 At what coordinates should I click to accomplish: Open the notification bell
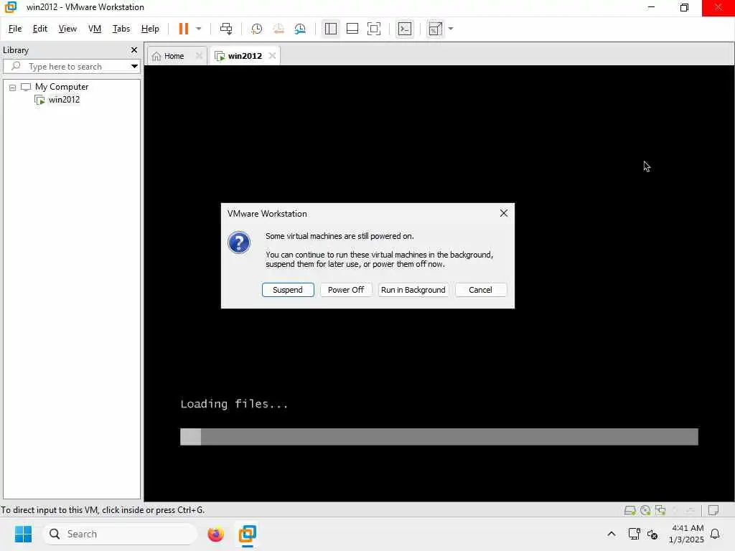[715, 534]
